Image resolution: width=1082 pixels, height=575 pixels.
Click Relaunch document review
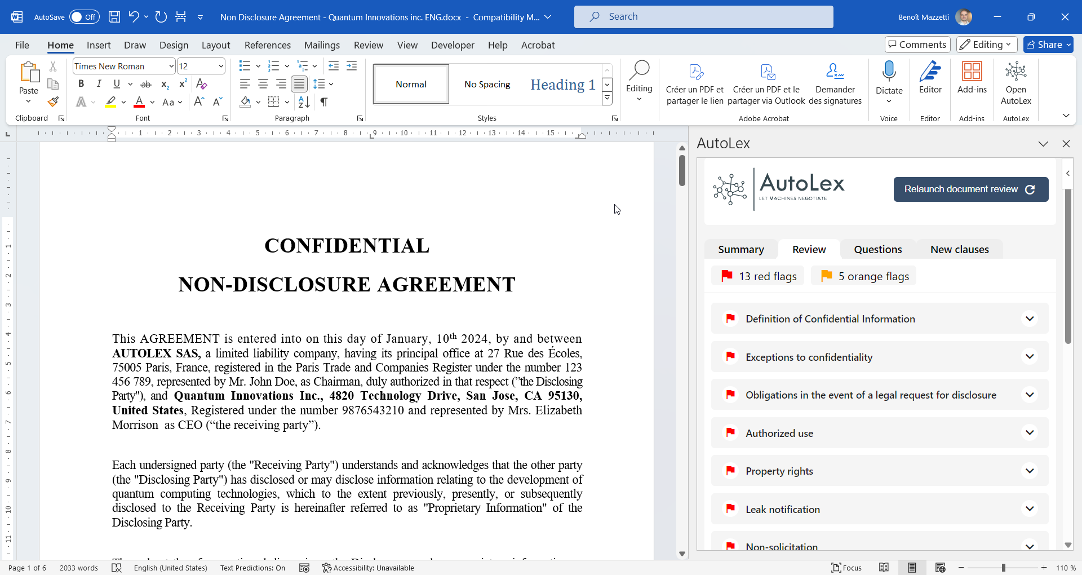coord(970,189)
